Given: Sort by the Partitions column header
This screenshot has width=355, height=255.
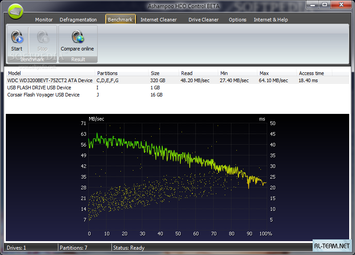Looking at the screenshot, I should (x=122, y=73).
